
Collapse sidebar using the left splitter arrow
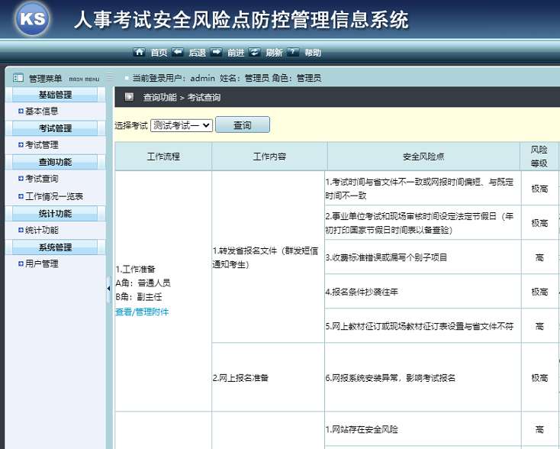coord(108,289)
